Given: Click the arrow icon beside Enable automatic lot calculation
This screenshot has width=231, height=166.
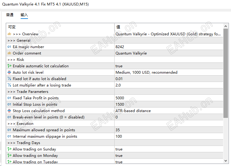Looking at the screenshot, I should pos(9,66).
